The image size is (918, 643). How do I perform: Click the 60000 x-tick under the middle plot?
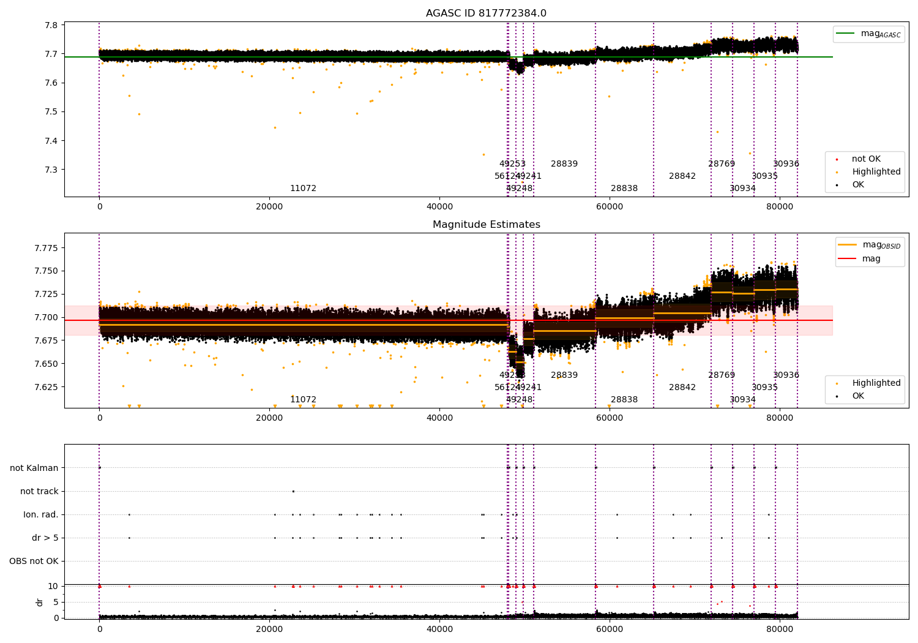610,418
